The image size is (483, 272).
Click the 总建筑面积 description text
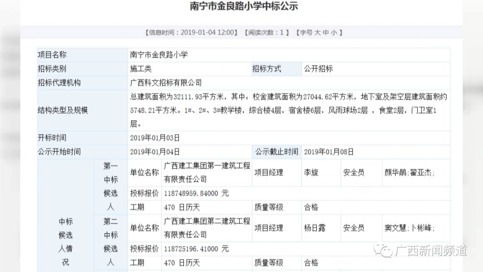point(288,110)
